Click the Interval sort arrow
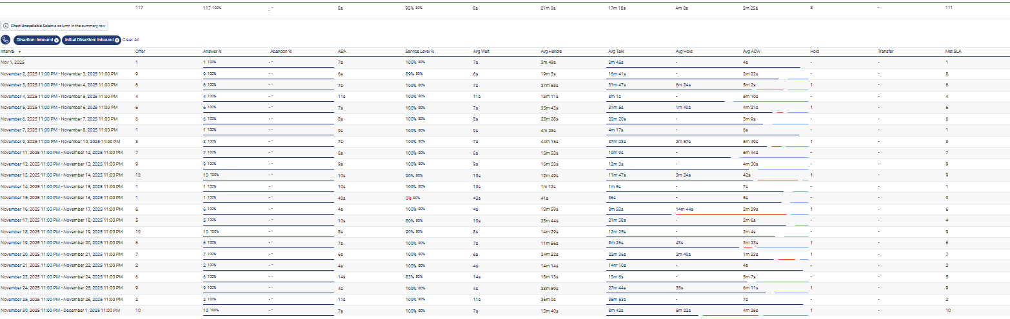Screen dimensions: 1010x319 19,51
